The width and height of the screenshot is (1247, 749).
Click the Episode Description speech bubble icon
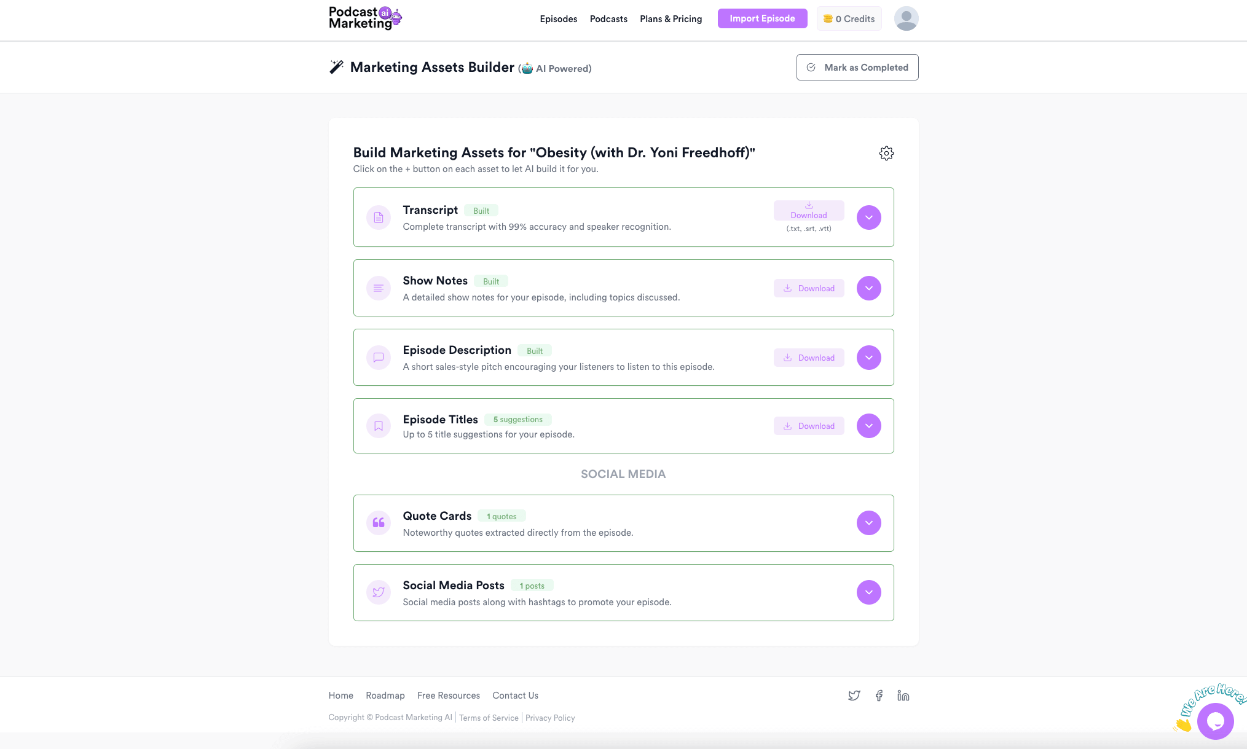pyautogui.click(x=378, y=357)
